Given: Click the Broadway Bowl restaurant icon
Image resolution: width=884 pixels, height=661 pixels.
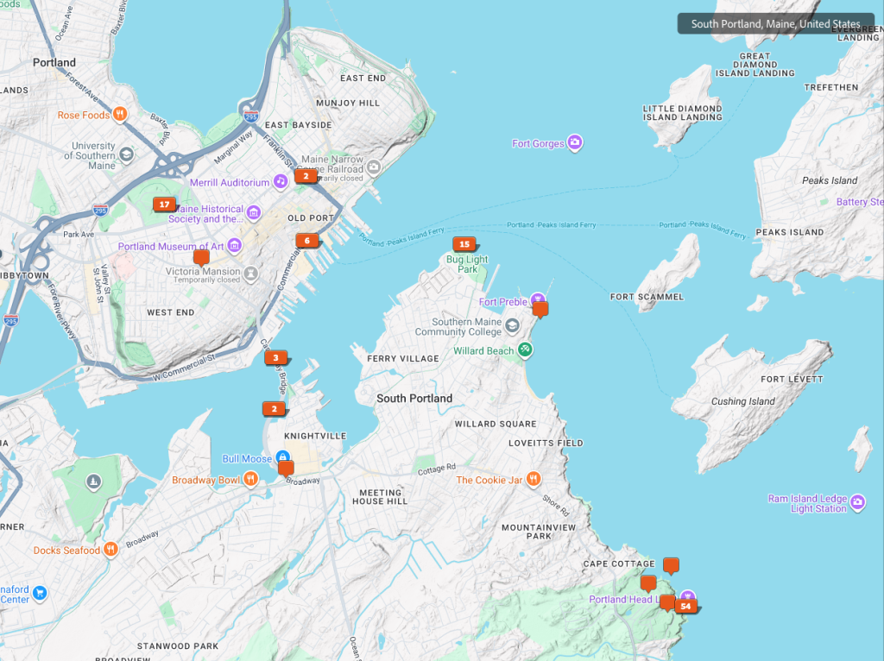Looking at the screenshot, I should click(x=250, y=480).
